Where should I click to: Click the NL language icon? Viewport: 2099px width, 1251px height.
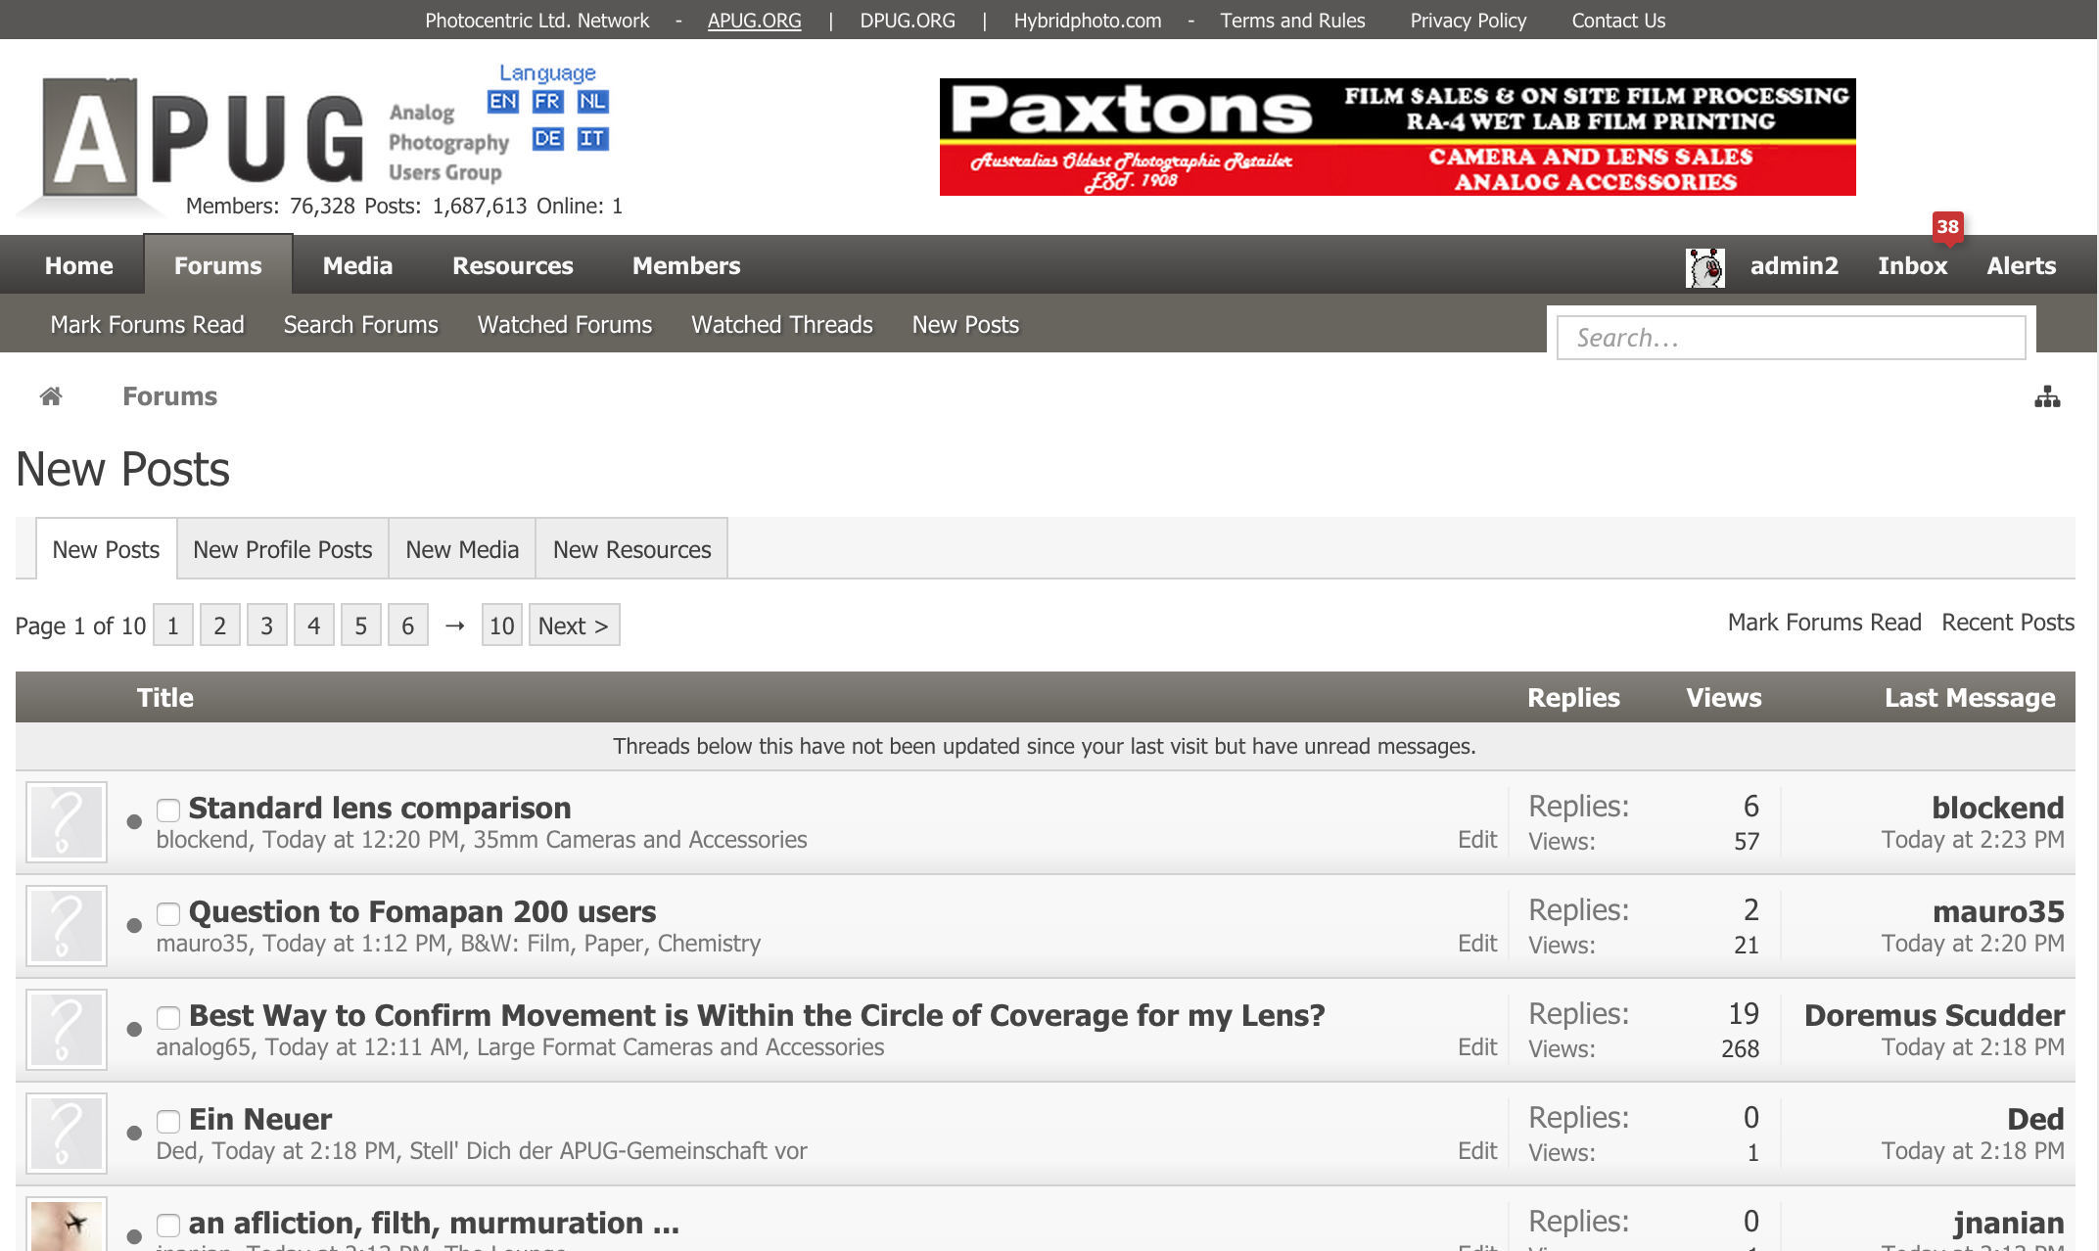coord(592,102)
